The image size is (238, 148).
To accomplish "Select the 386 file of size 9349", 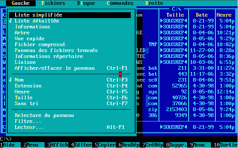I will click(186, 116).
